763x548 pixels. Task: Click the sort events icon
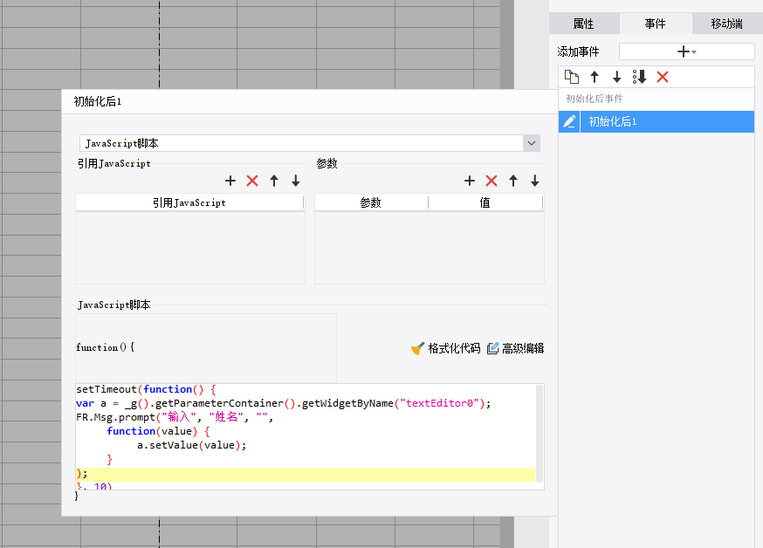tap(640, 77)
